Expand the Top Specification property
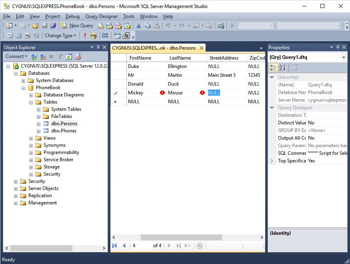350x264 pixels. click(x=272, y=161)
